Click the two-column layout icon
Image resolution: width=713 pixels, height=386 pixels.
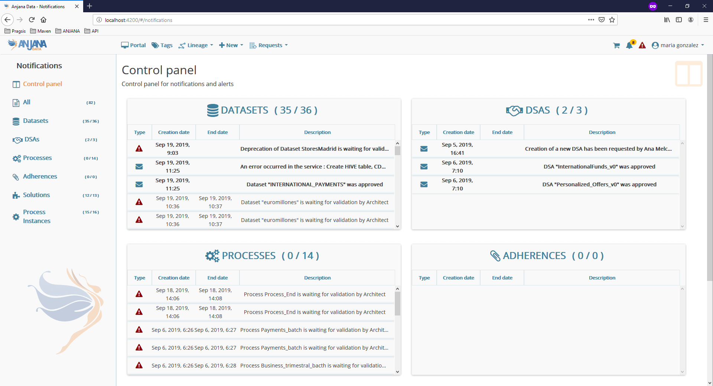pos(688,74)
